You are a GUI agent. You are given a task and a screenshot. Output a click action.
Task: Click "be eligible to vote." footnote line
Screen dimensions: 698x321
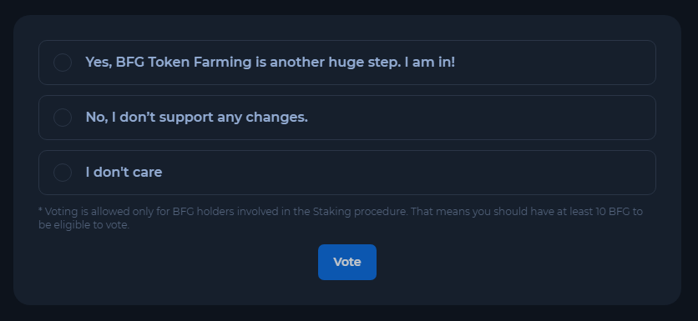click(x=84, y=225)
